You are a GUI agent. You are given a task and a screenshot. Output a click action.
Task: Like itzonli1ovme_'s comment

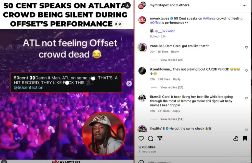246,71
